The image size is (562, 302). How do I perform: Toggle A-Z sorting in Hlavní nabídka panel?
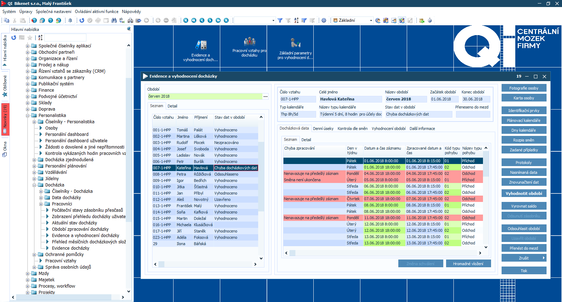coord(40,38)
